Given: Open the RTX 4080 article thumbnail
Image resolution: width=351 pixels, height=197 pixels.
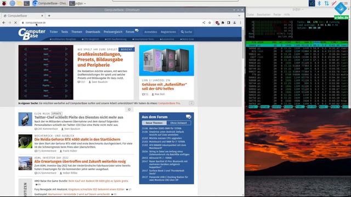Looking at the screenshot, I should (x=25, y=141).
